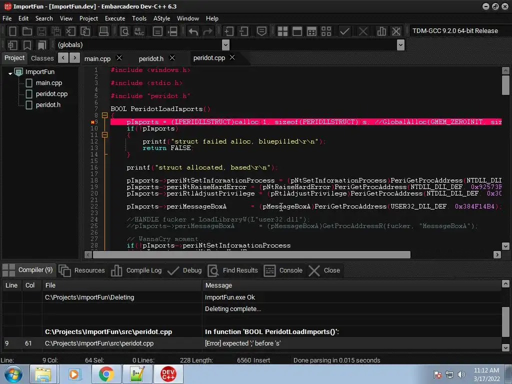This screenshot has width=512, height=384.
Task: Open Replace (AB/AC) toolbar icon
Action: (139, 31)
